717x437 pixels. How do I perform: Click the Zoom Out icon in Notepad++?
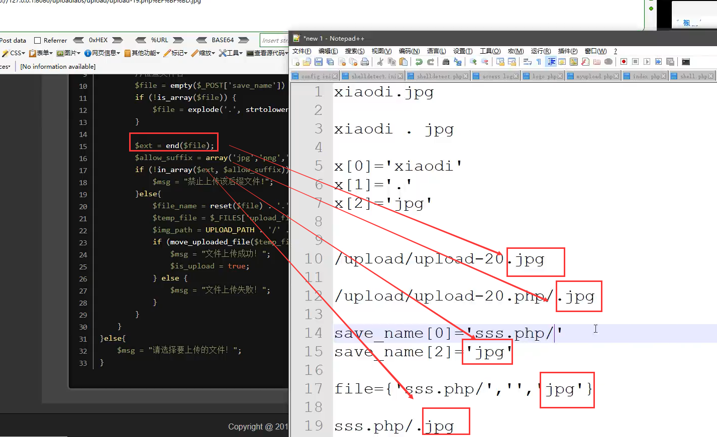pos(485,62)
